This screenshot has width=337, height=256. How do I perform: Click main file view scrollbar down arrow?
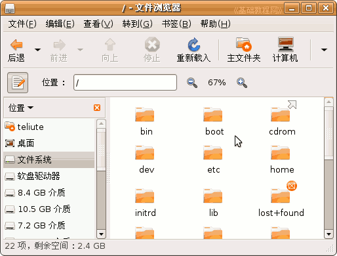point(328,234)
